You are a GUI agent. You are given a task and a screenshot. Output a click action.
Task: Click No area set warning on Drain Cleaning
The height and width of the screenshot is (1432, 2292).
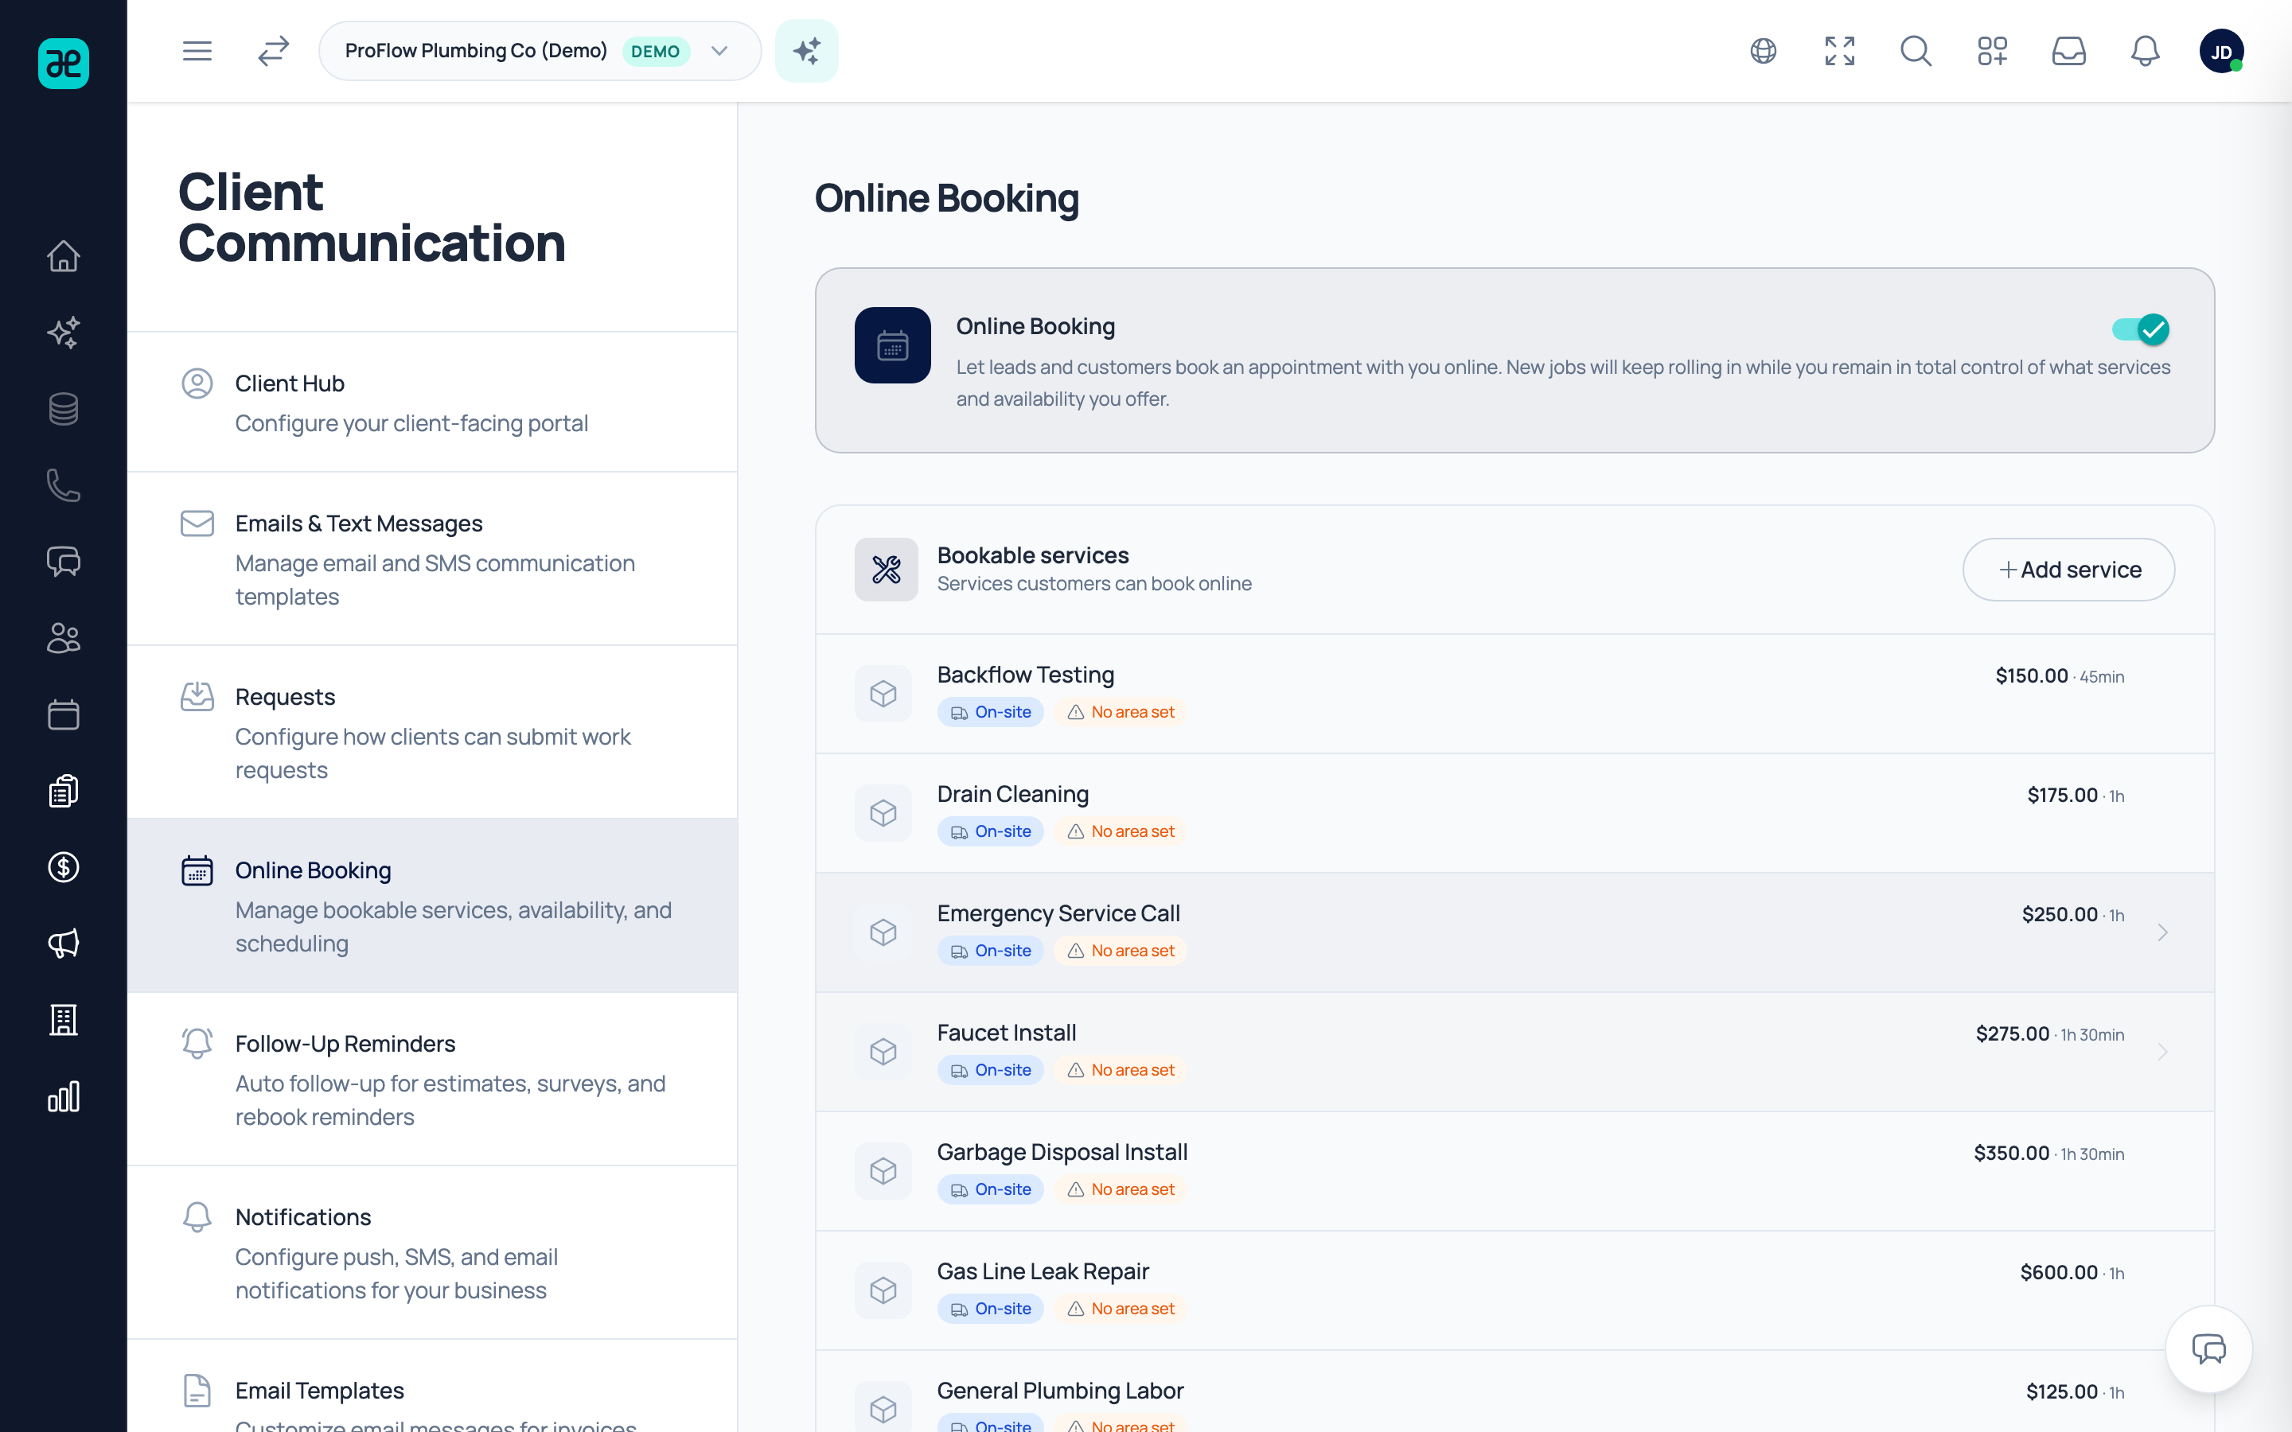(x=1121, y=831)
